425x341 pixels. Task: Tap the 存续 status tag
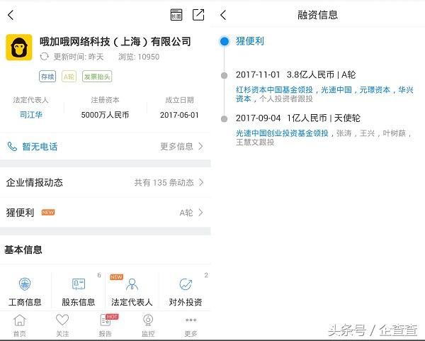[x=47, y=77]
